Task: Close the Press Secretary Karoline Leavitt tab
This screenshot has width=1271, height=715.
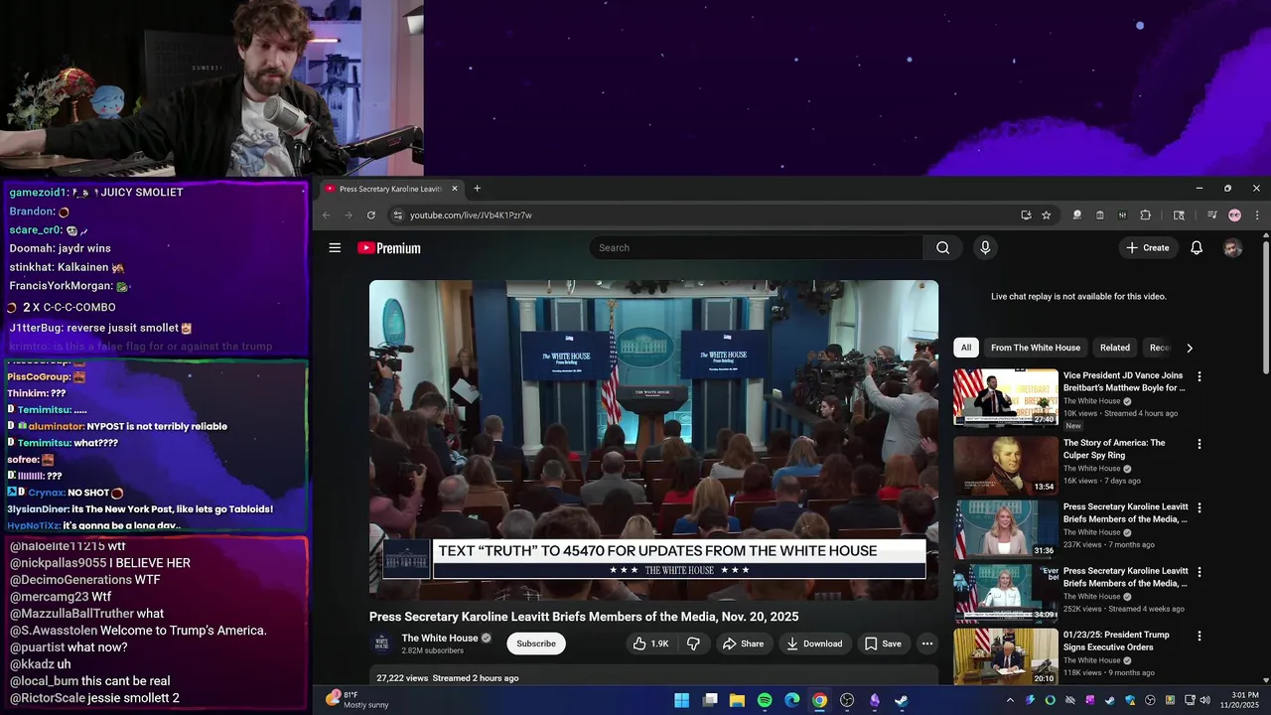Action: point(455,189)
